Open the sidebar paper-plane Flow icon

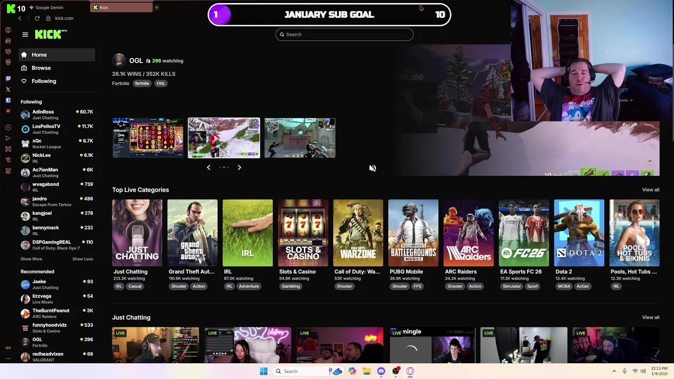(x=8, y=138)
